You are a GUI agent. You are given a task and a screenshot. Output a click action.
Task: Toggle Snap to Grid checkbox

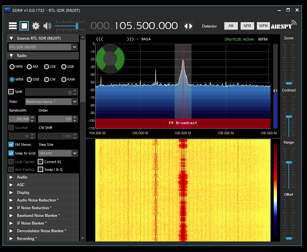[11, 153]
